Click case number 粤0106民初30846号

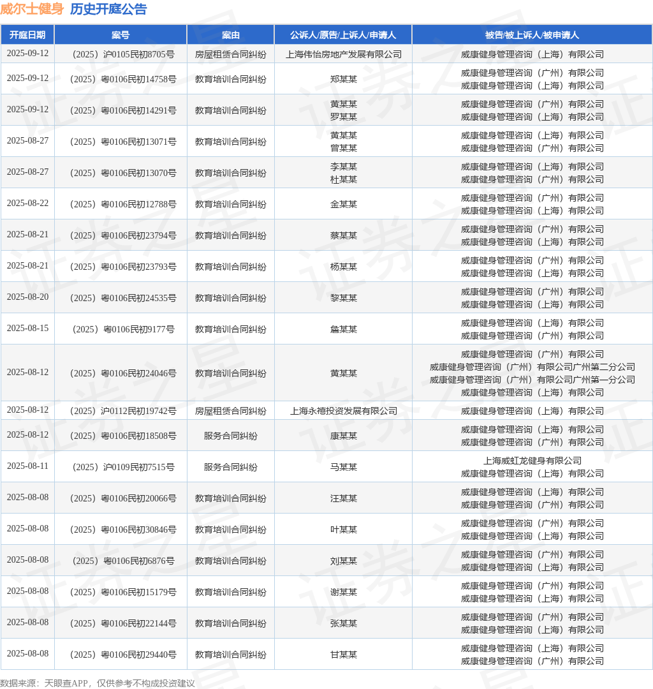[x=124, y=529]
